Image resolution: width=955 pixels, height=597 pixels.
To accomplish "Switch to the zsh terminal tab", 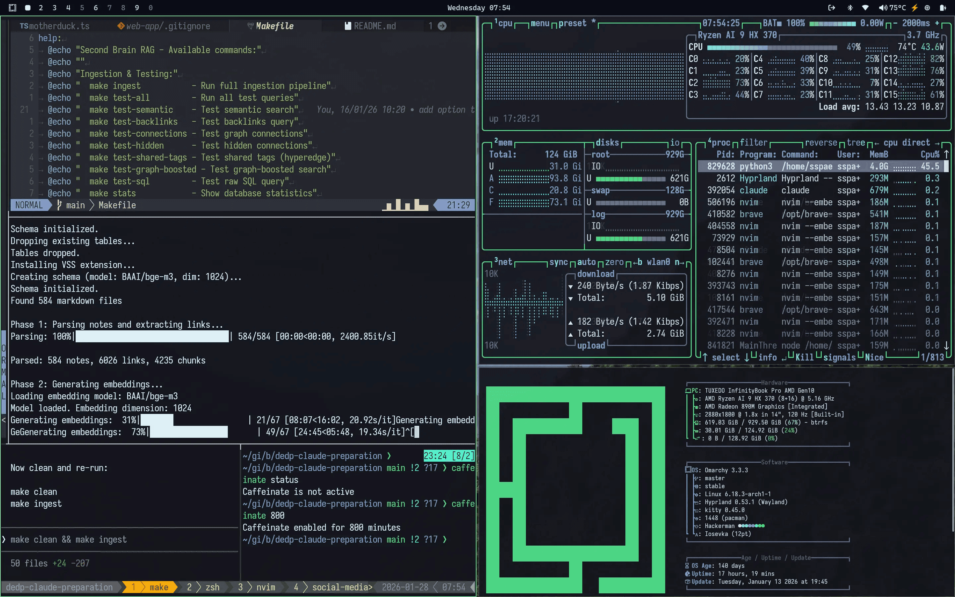I will point(213,587).
